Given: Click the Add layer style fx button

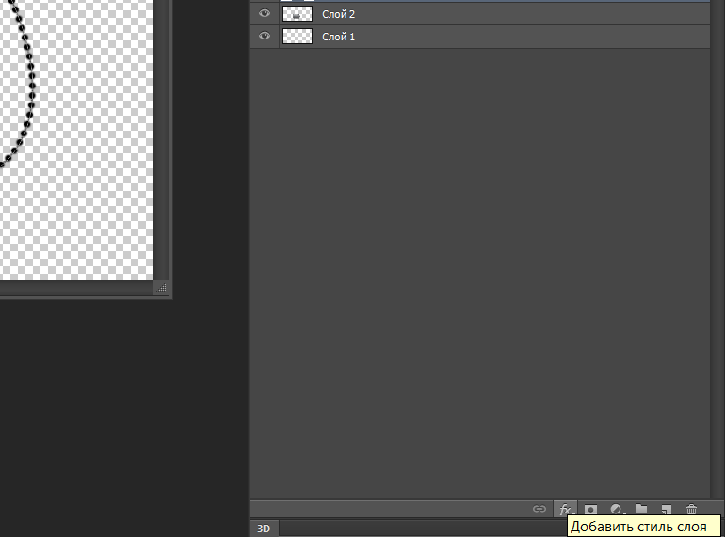Looking at the screenshot, I should point(565,509).
